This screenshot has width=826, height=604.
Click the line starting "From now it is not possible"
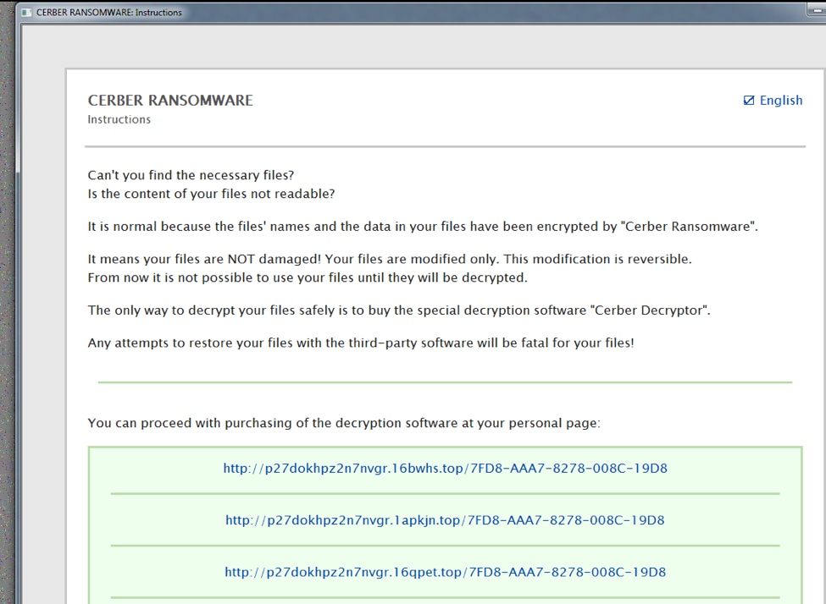[308, 277]
